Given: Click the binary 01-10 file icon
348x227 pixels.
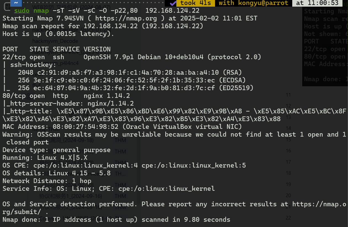Looking at the screenshot, I should coord(7,7).
